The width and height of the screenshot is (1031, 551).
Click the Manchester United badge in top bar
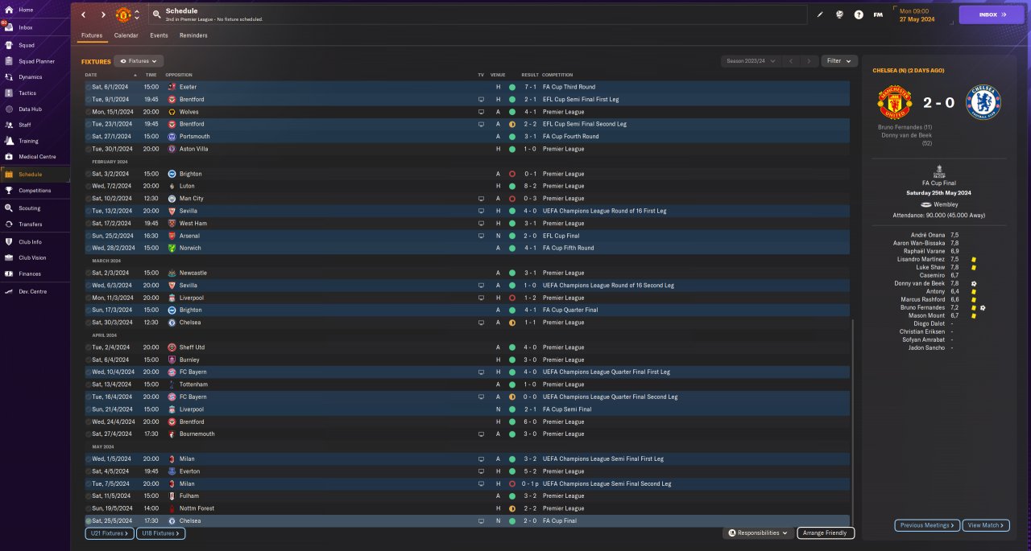pos(123,14)
